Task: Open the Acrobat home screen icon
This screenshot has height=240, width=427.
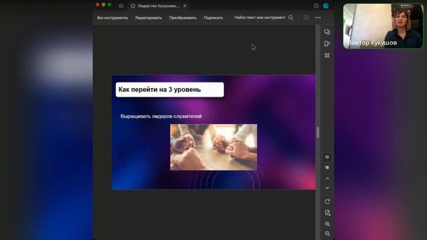Action: point(121,6)
